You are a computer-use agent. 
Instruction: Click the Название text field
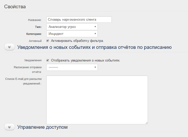pyautogui.click(x=79, y=20)
